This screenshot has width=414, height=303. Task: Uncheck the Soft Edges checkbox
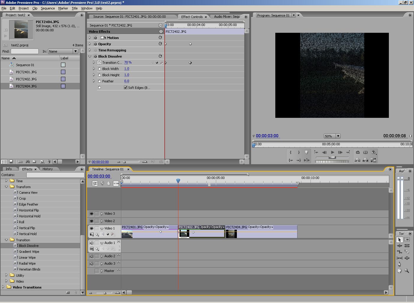coord(126,87)
